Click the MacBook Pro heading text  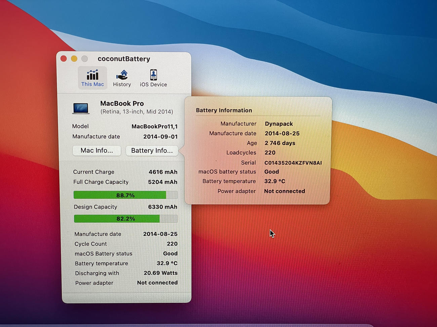point(122,103)
